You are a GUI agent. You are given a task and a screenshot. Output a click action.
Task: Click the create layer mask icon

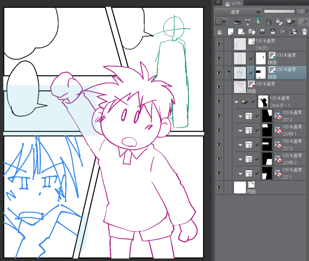point(283,32)
